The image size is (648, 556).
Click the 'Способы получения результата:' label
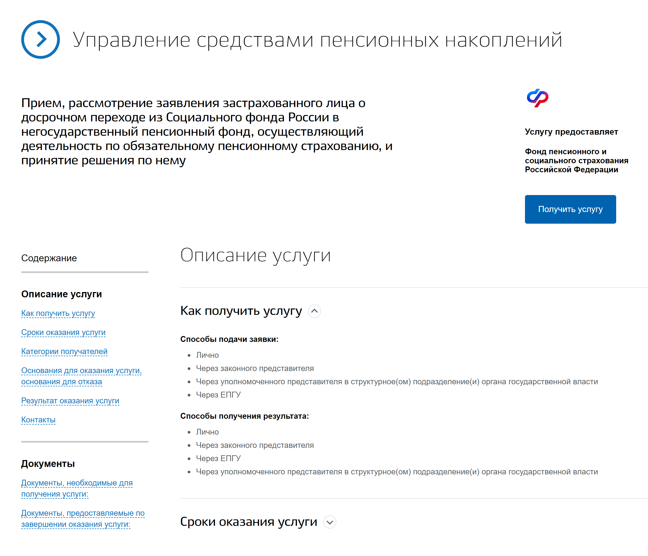(x=244, y=416)
